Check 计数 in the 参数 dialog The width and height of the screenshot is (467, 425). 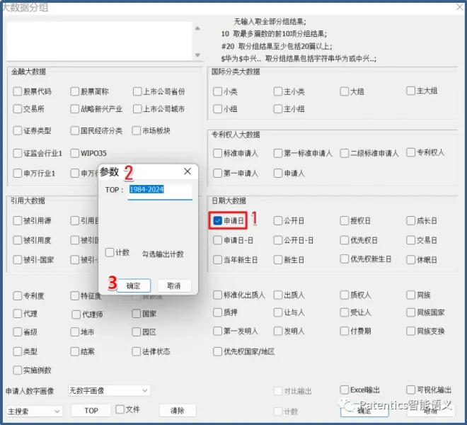(110, 253)
